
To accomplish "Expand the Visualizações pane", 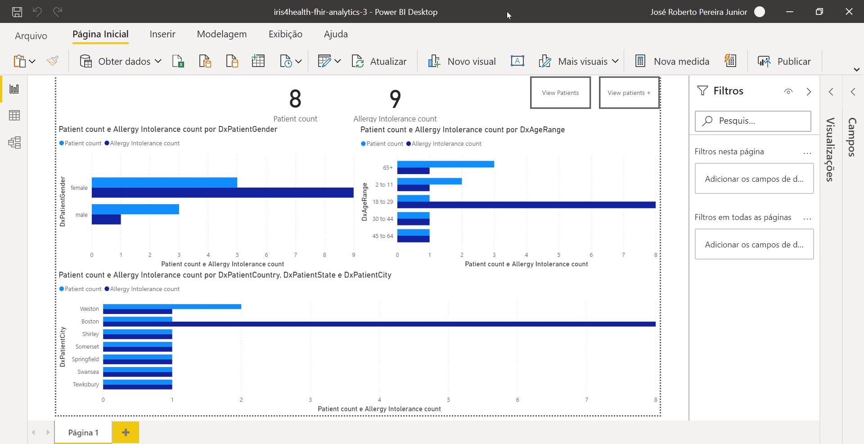I will pos(831,92).
